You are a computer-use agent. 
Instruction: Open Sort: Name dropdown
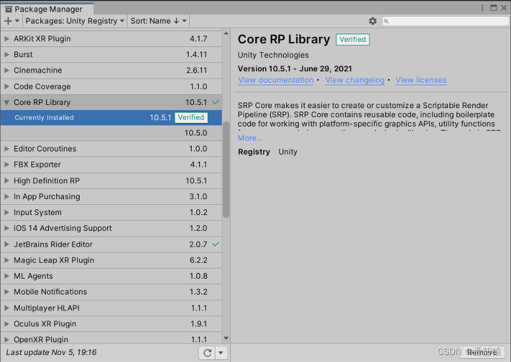click(x=159, y=21)
